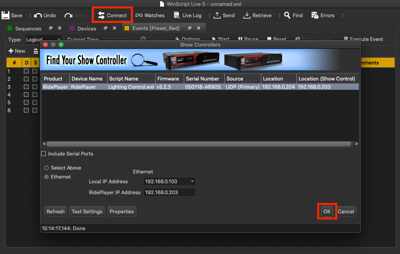Choose the Select Above radio option
Viewport: 400px width, 254px height.
coord(47,168)
